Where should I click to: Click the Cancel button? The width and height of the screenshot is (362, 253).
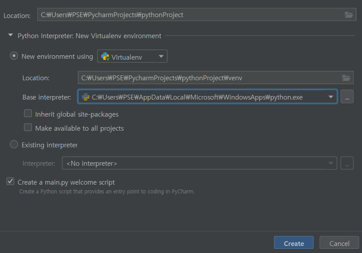point(339,242)
